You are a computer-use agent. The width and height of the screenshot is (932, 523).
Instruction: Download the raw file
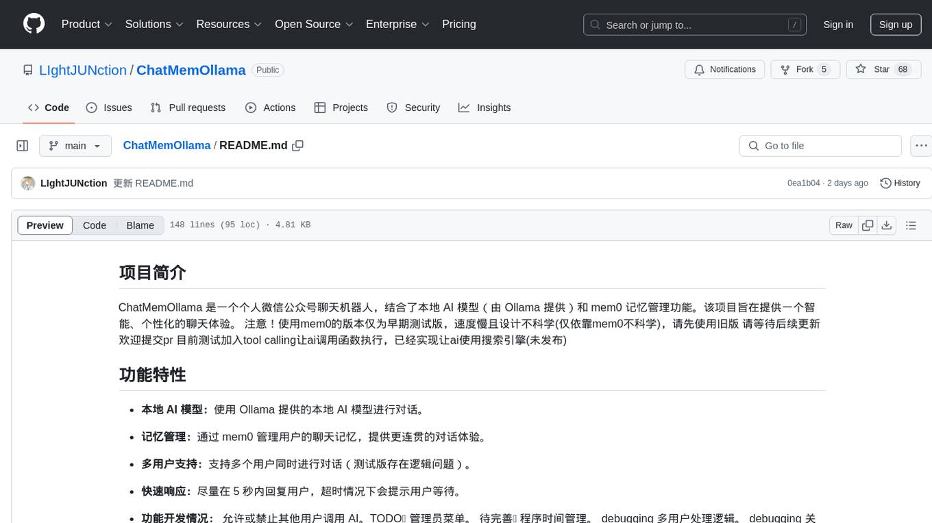(887, 225)
